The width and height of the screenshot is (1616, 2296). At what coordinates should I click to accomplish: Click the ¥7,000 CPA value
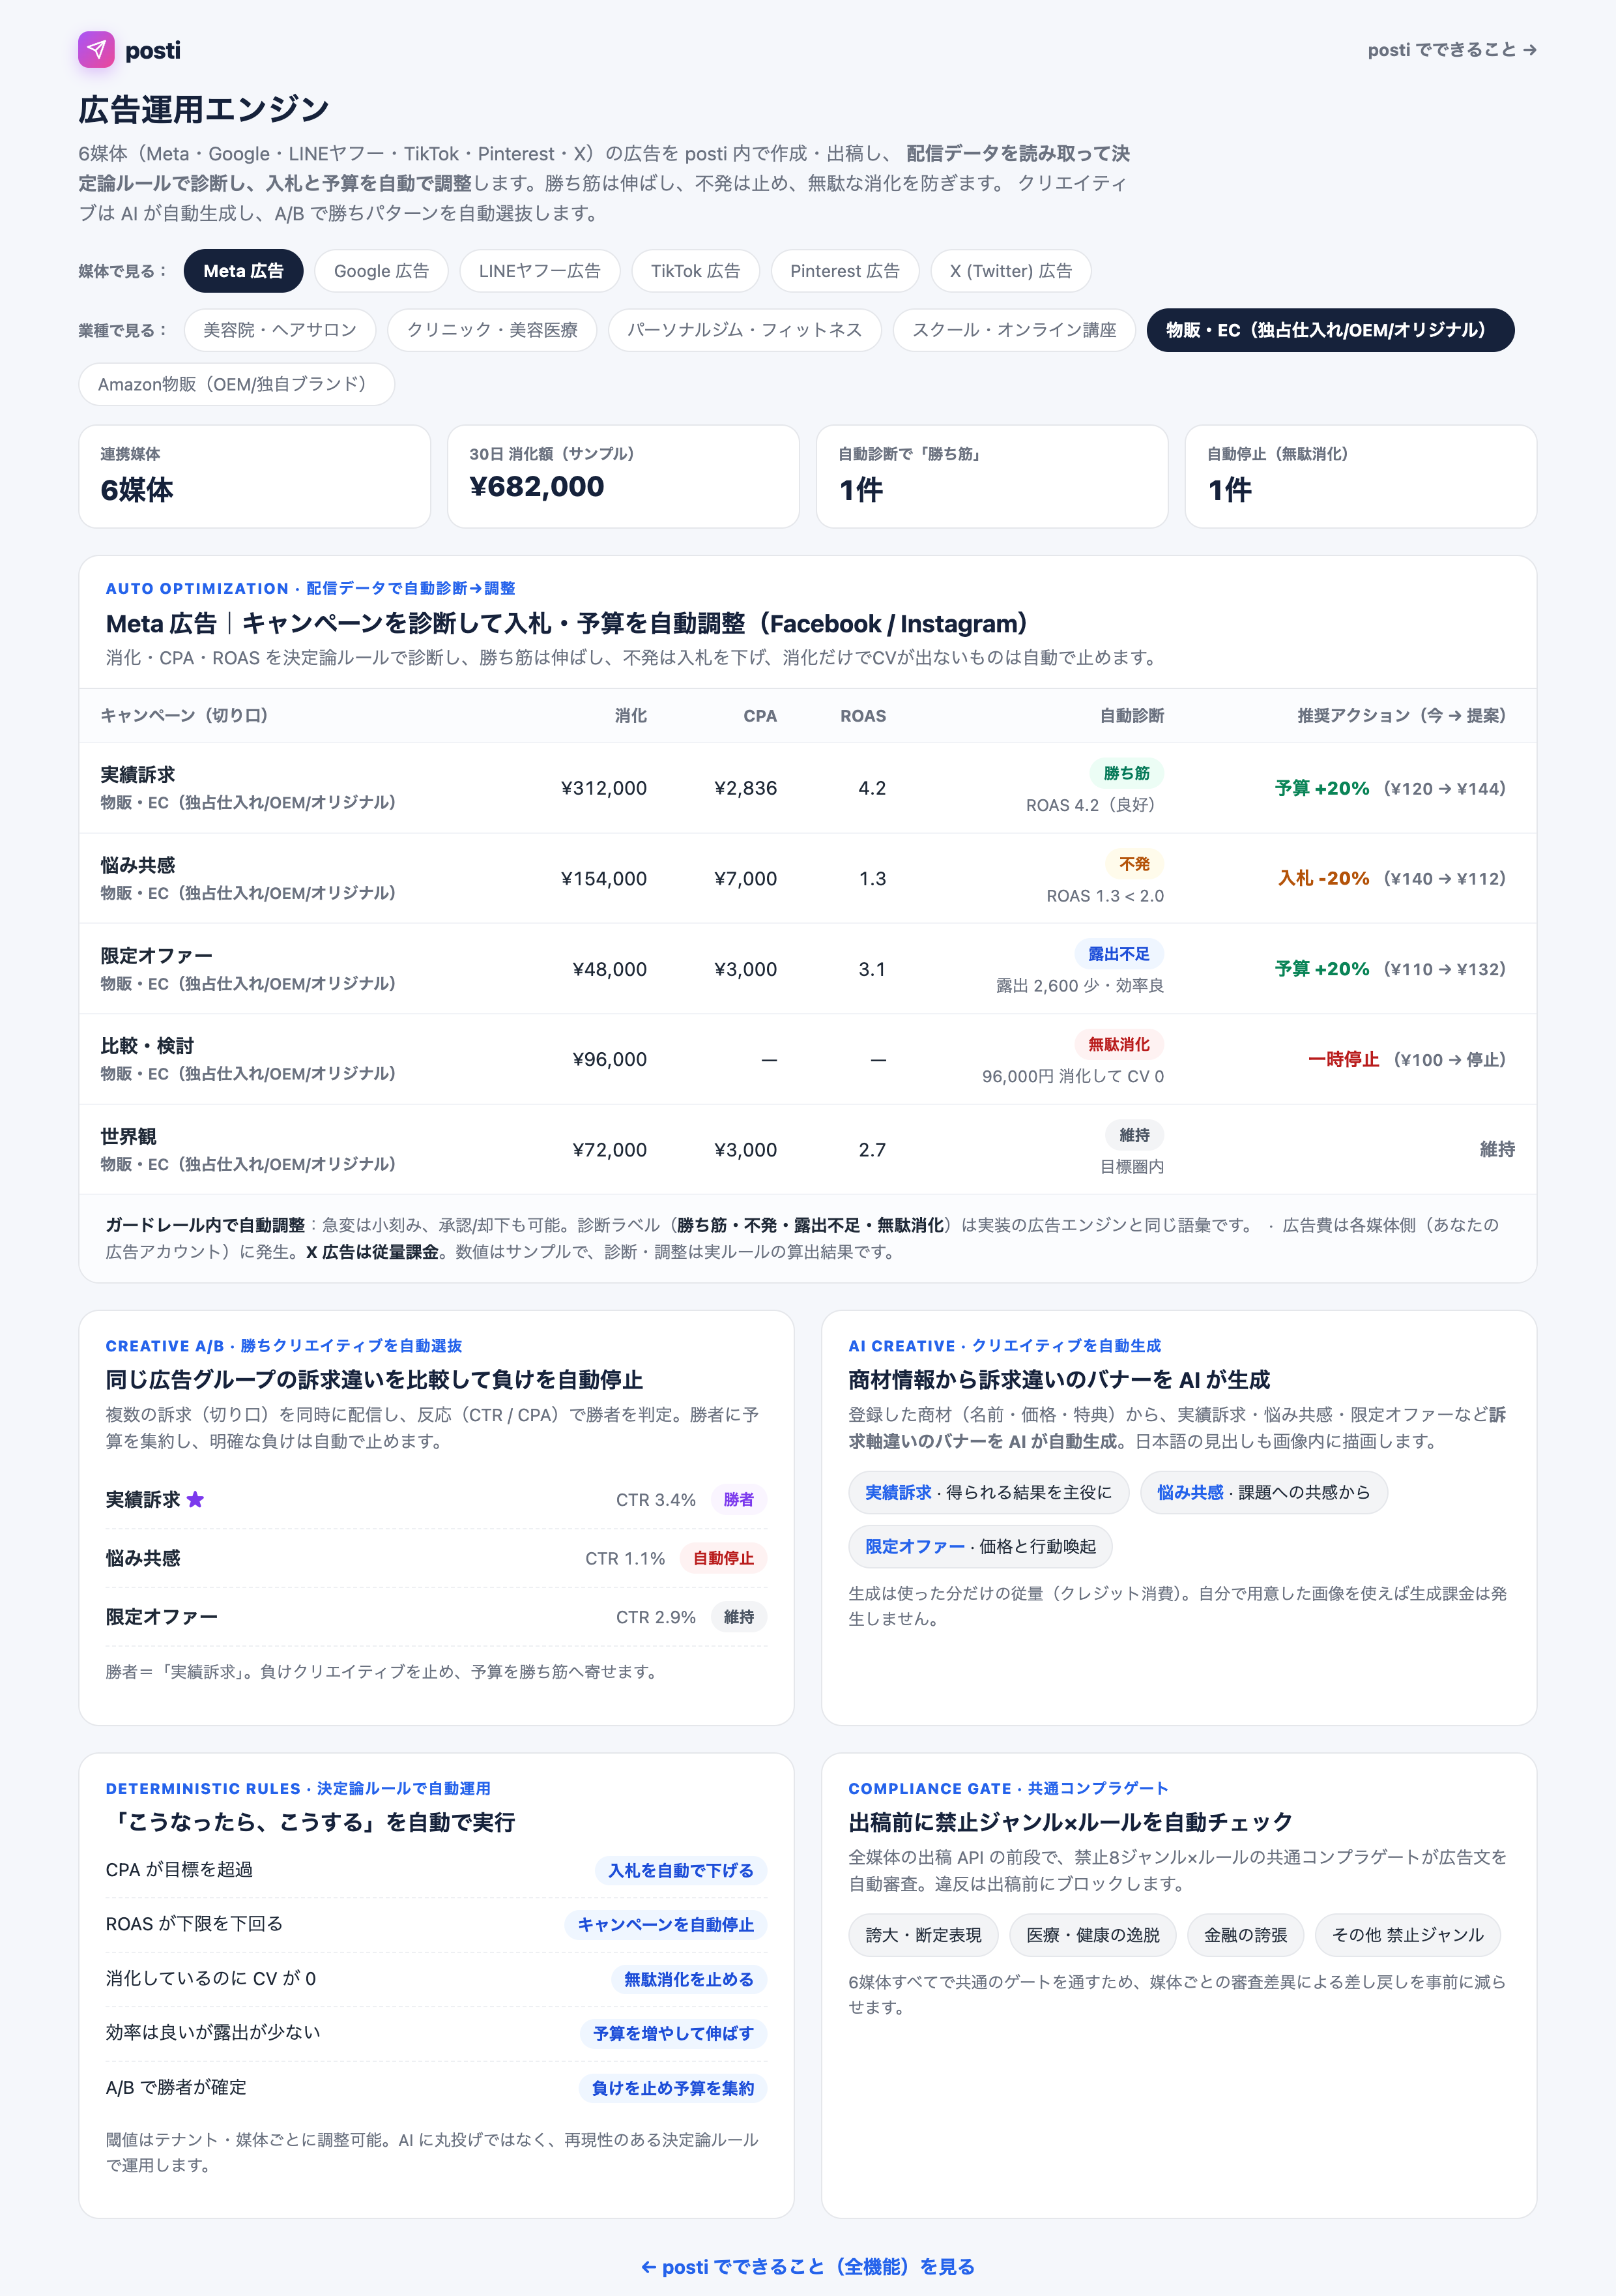click(x=745, y=878)
